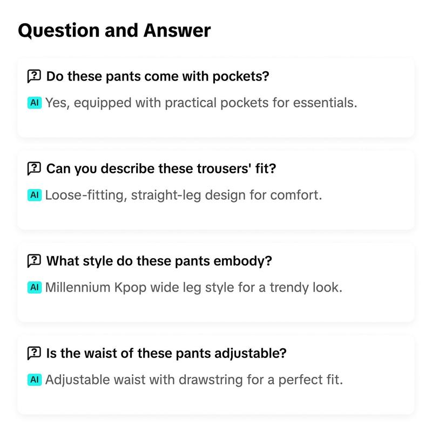
Task: Click question icon beside pants style question
Action: (x=34, y=261)
